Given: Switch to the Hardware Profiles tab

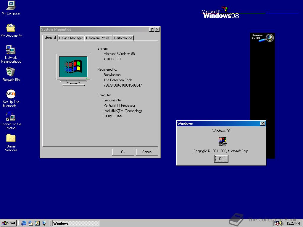Looking at the screenshot, I should (98, 38).
